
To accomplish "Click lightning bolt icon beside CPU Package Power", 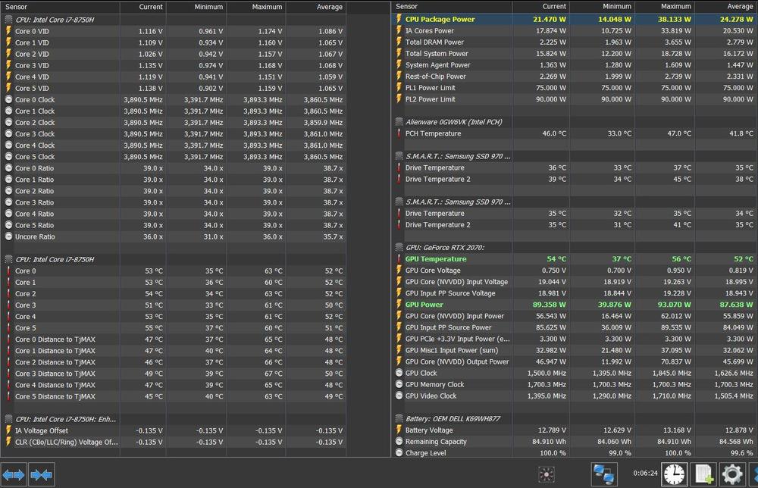I will pyautogui.click(x=399, y=20).
